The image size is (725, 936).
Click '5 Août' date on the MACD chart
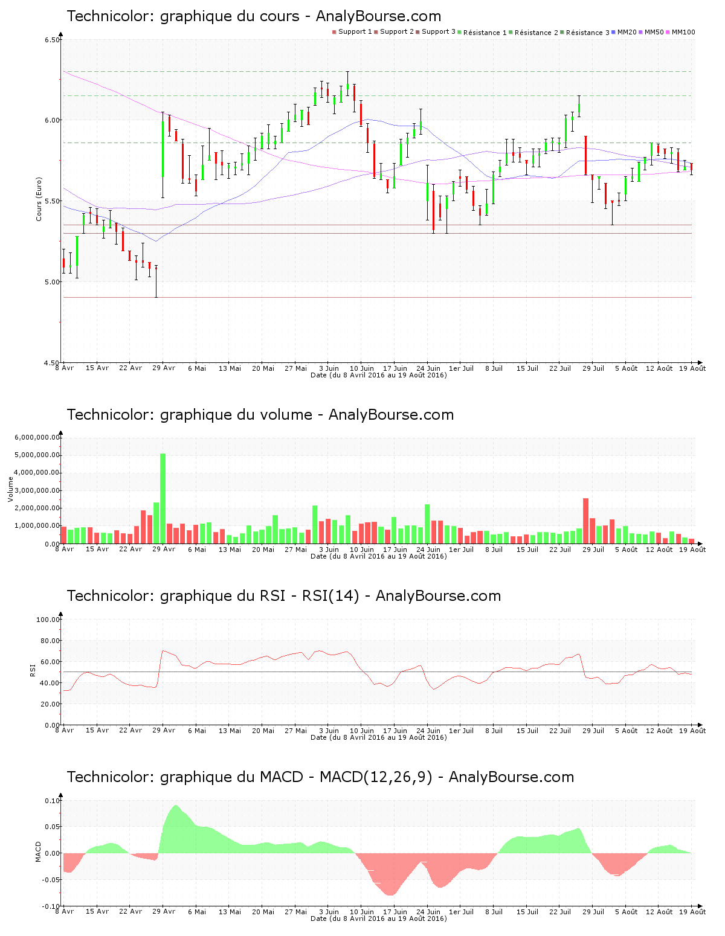627,912
